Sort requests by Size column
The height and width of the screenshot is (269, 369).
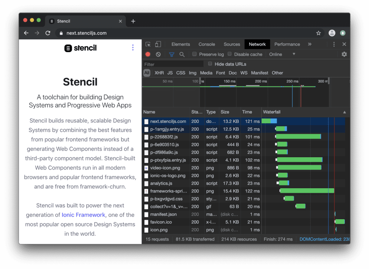tap(230, 112)
